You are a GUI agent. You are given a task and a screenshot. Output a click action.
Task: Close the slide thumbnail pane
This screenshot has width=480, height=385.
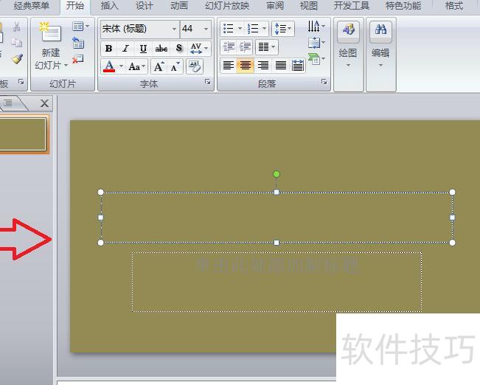point(45,103)
